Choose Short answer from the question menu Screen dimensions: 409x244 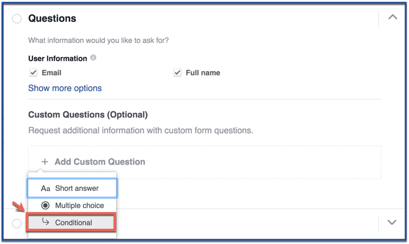[x=77, y=188]
